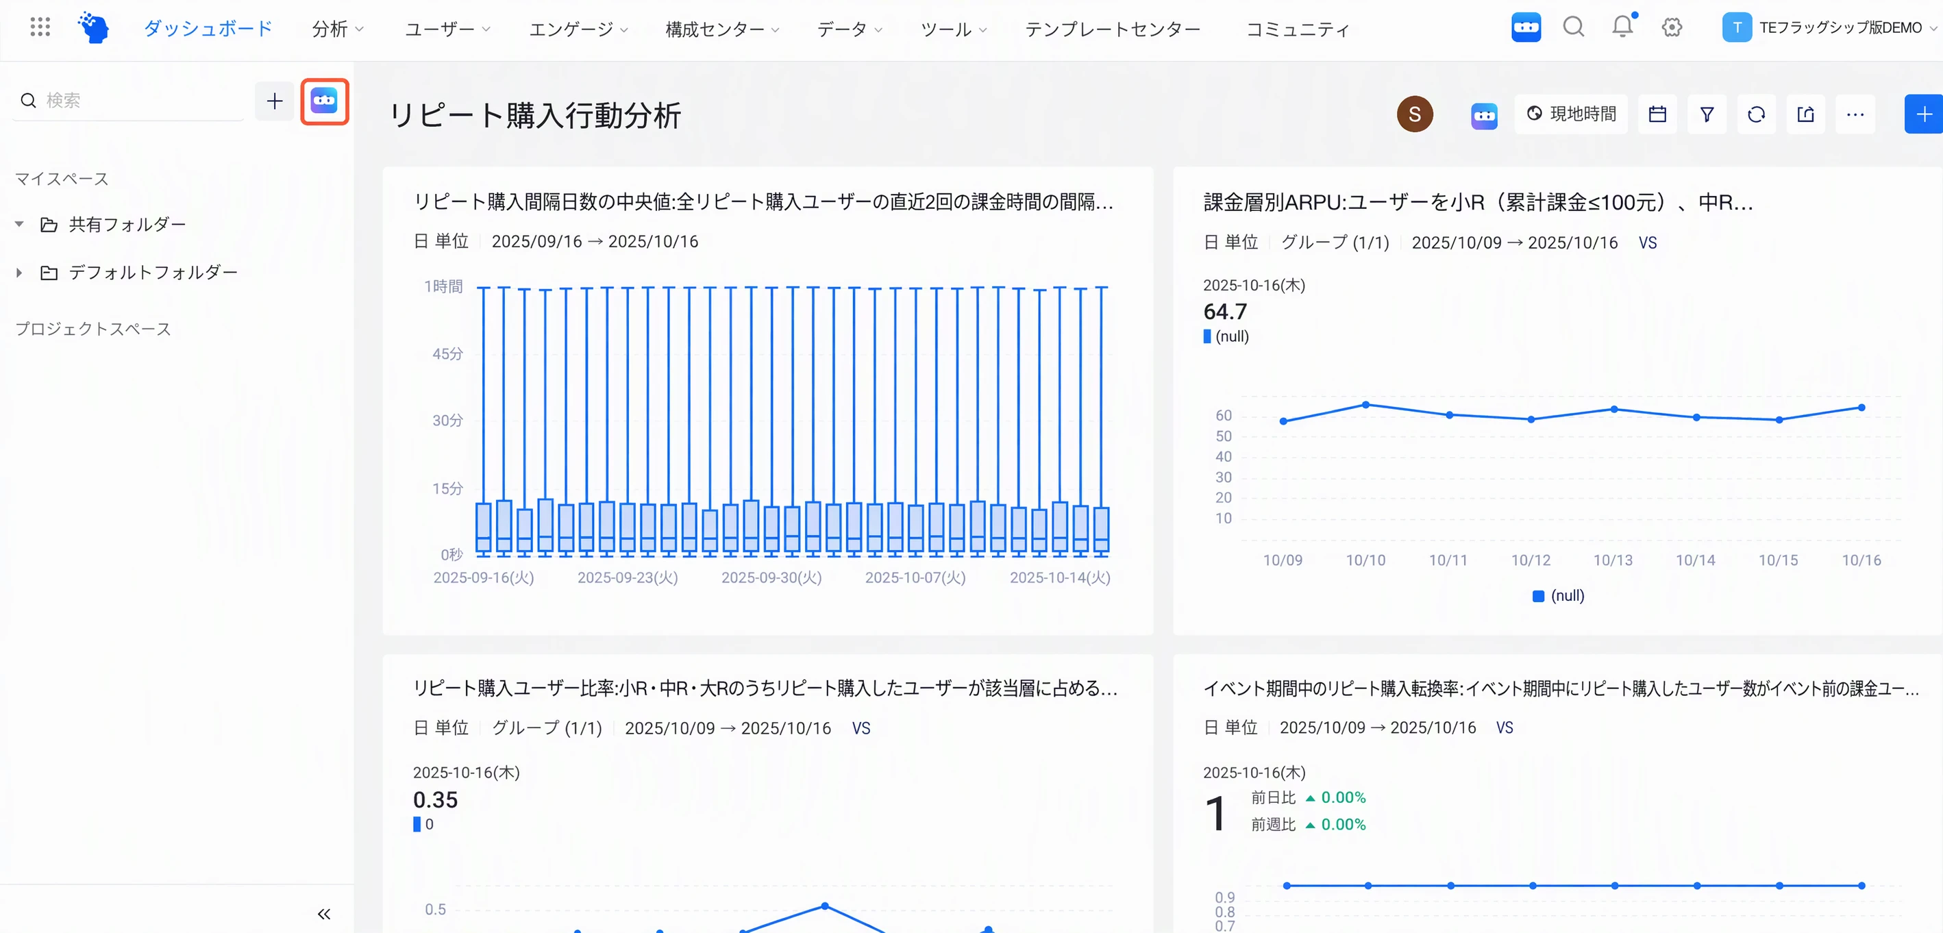Viewport: 1943px width, 933px height.
Task: Click the blue add report plus button
Action: (1923, 114)
